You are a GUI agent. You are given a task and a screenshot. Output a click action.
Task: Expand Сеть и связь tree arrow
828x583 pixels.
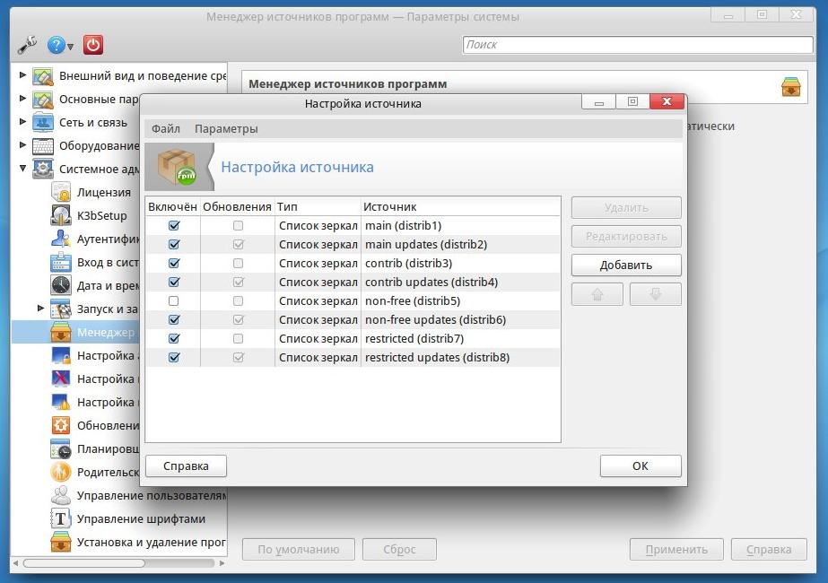(x=22, y=121)
